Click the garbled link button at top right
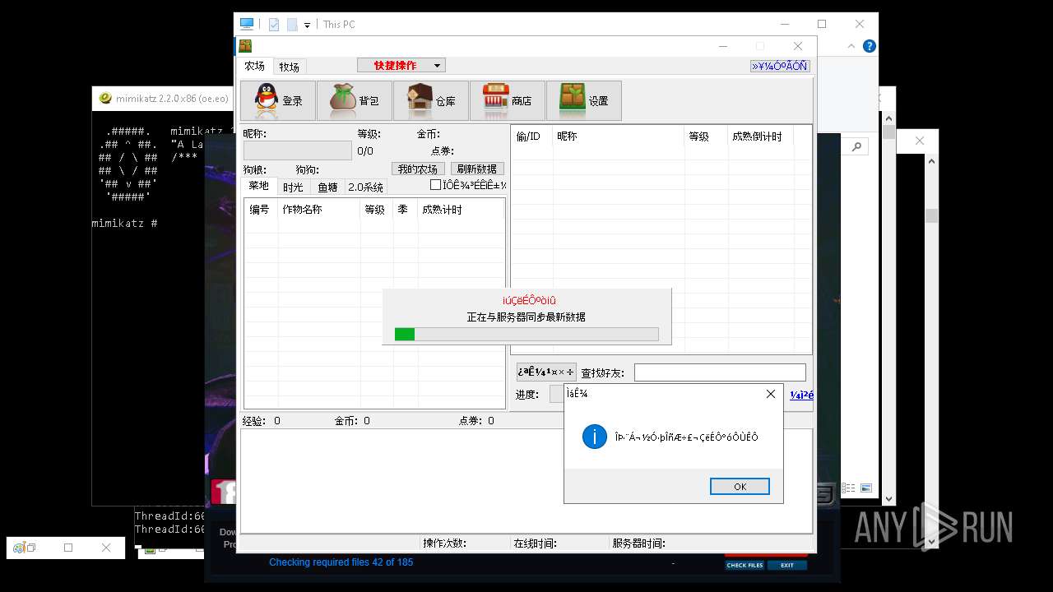This screenshot has height=592, width=1053. (780, 66)
